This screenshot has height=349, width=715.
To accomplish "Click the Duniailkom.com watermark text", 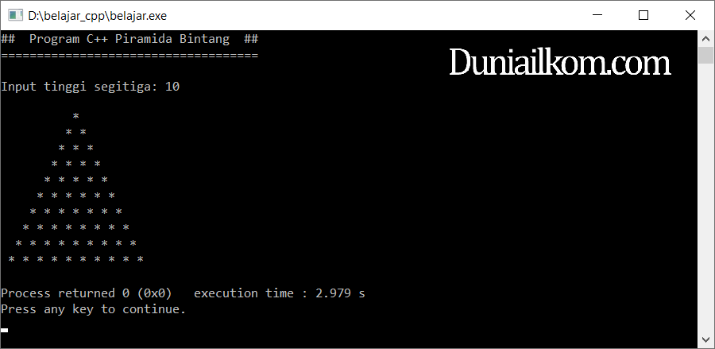I will pos(560,63).
